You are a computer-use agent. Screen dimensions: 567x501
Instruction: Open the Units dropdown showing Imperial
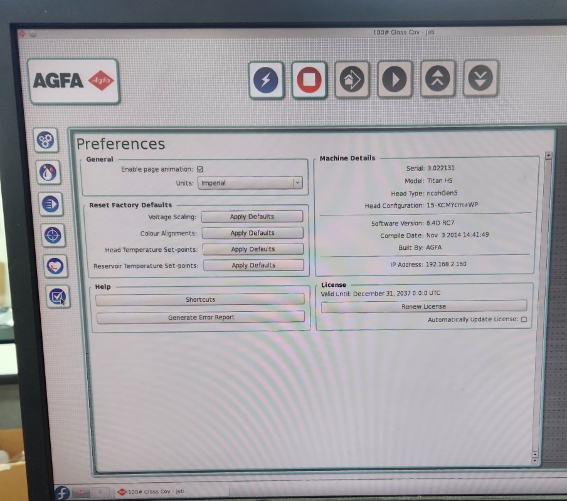pyautogui.click(x=250, y=183)
